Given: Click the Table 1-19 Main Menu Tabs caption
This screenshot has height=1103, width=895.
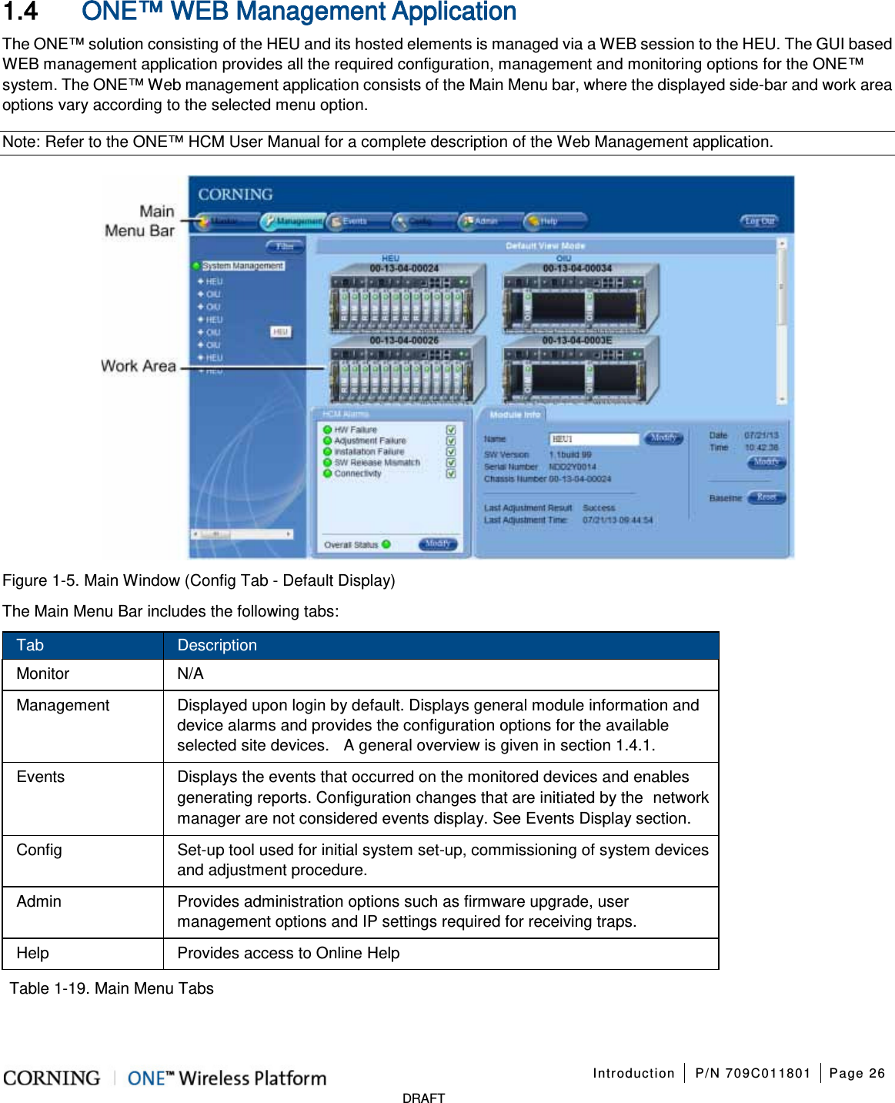Looking at the screenshot, I should pyautogui.click(x=112, y=988).
